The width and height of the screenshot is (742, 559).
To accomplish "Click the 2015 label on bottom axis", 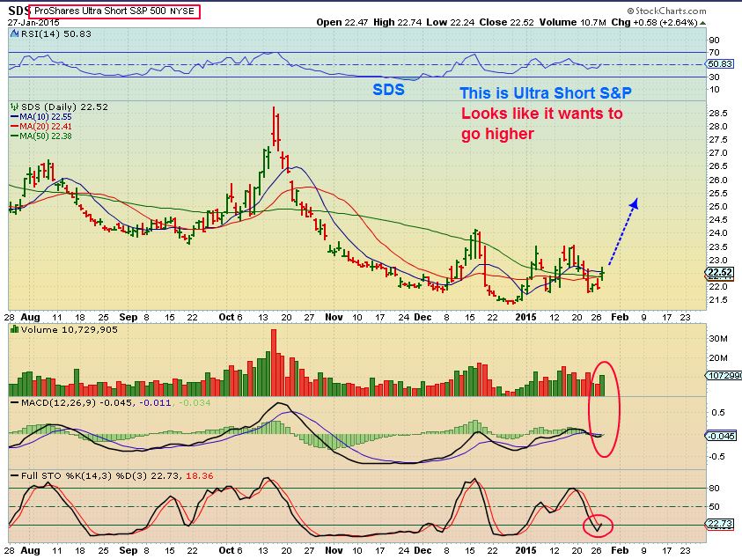I will (525, 550).
